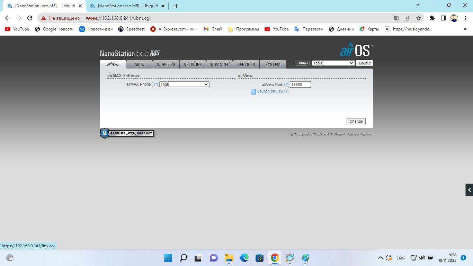The width and height of the screenshot is (473, 266).
Task: Open the Windows Start menu
Action: pos(168,258)
